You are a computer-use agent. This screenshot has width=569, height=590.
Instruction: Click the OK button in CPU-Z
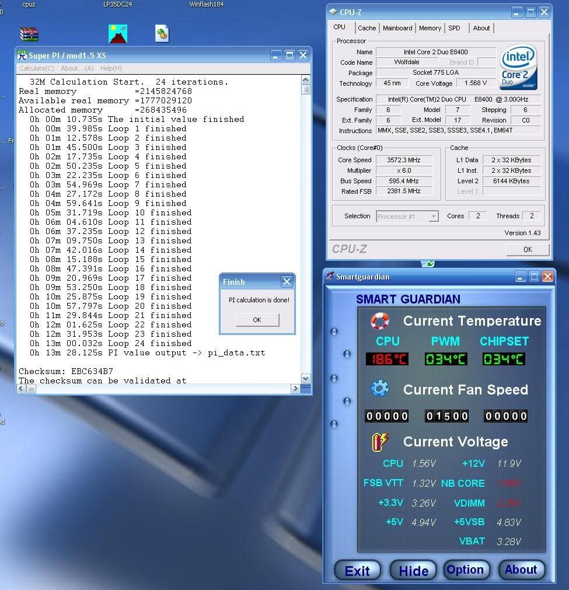tap(528, 249)
